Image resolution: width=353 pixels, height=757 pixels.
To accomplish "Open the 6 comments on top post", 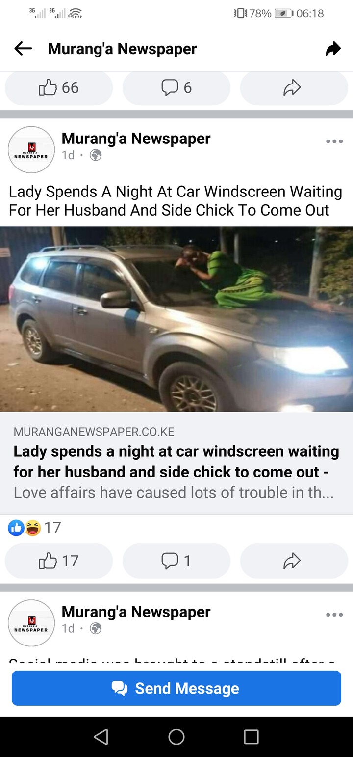I will (x=176, y=88).
